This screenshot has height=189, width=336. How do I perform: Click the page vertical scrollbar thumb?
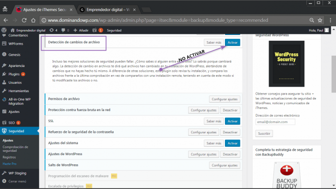(x=334, y=74)
